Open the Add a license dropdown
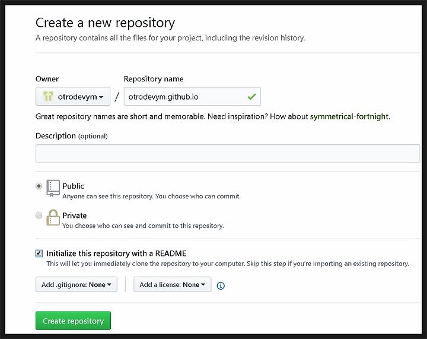This screenshot has height=339, width=427. tap(172, 284)
